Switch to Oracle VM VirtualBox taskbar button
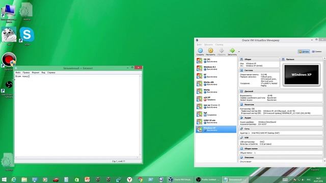The image size is (326, 183). click(x=180, y=179)
